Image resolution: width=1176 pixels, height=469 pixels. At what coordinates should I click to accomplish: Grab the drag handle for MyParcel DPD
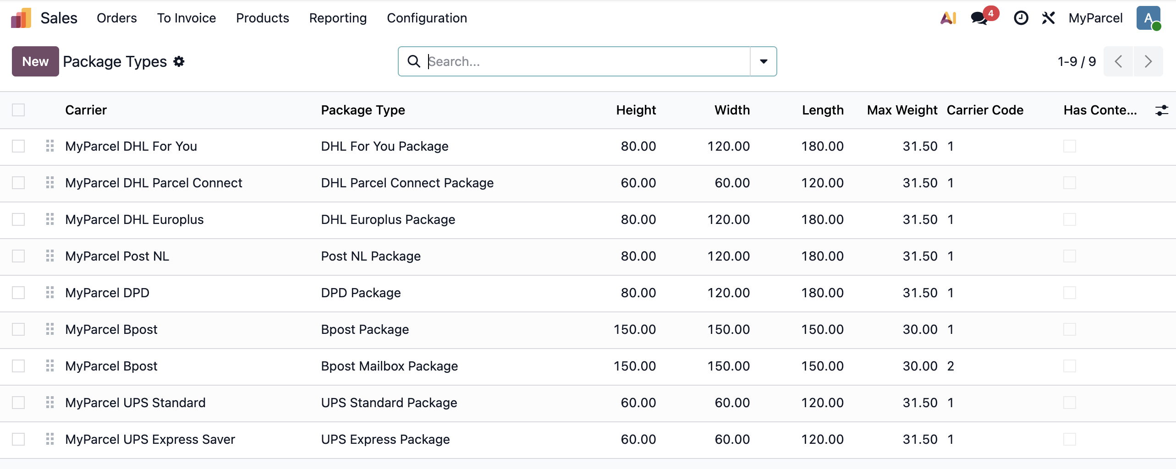point(50,293)
